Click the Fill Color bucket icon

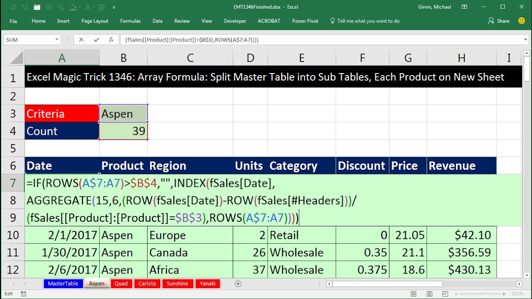click(x=73, y=7)
